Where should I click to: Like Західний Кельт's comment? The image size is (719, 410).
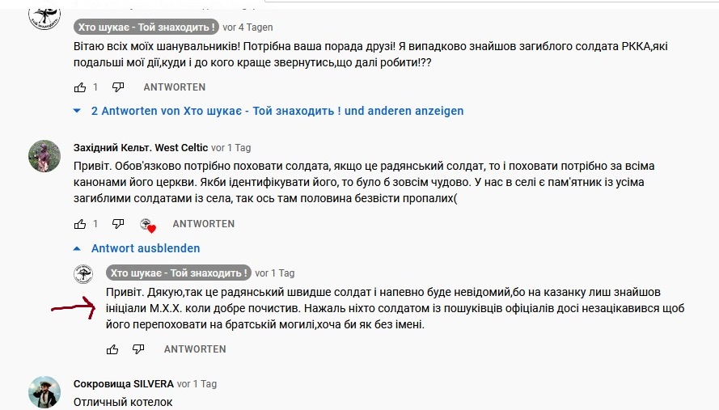tap(80, 223)
